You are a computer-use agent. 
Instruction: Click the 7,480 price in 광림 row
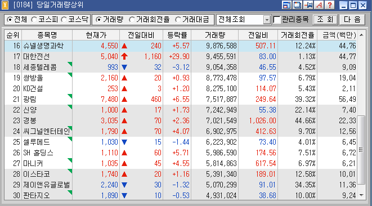[x=109, y=99]
